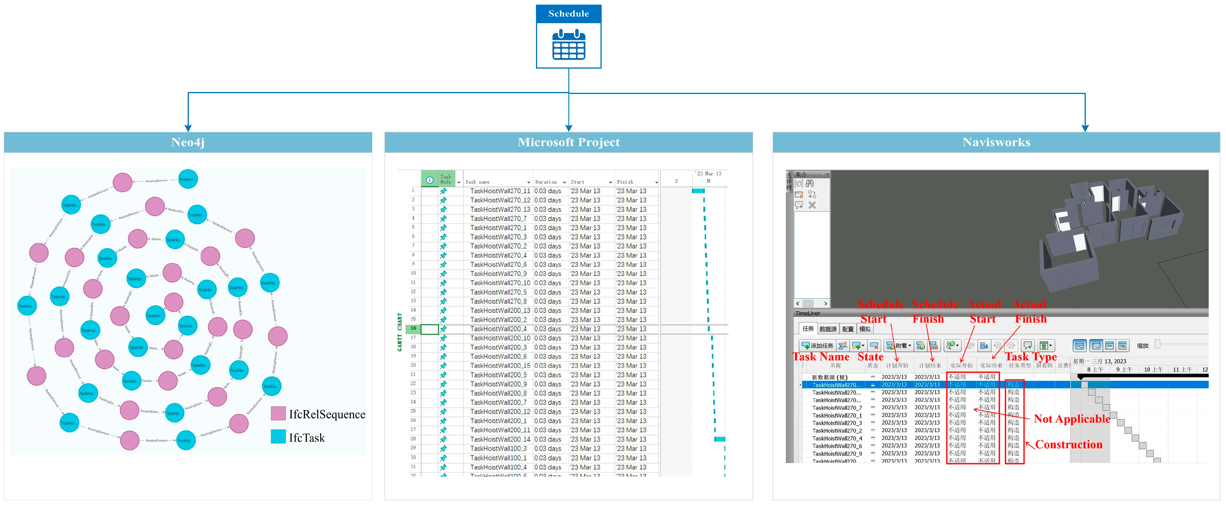Image resolution: width=1226 pixels, height=506 pixels.
Task: Click the delete task icon with red X
Action: pyautogui.click(x=874, y=345)
